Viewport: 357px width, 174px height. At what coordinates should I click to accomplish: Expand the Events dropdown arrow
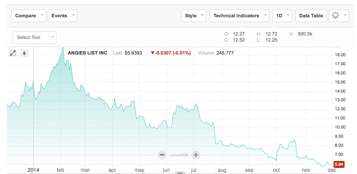click(73, 16)
